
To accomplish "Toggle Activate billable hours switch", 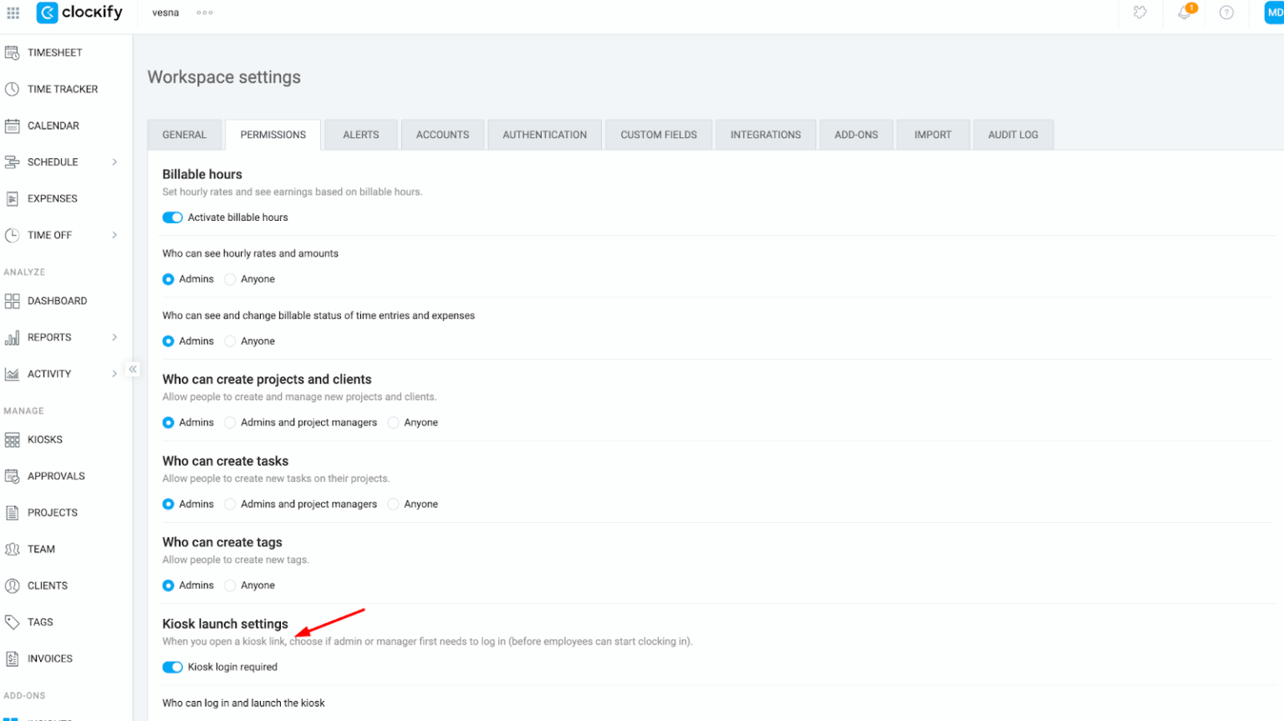I will pyautogui.click(x=172, y=217).
